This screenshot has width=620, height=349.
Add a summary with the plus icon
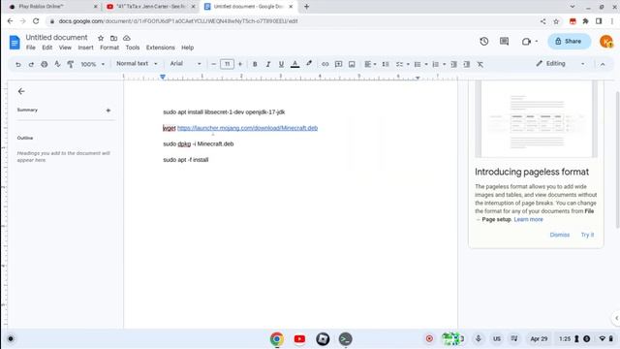[108, 111]
